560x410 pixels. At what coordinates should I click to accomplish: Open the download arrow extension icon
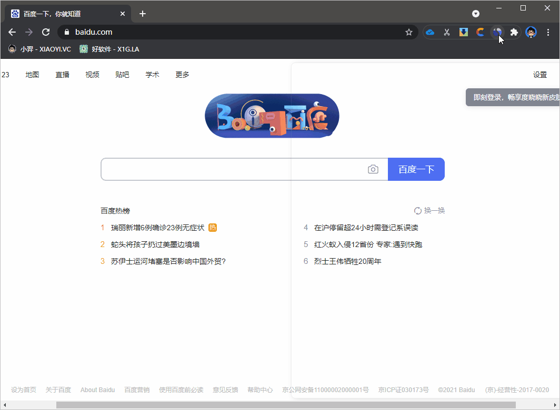point(464,32)
